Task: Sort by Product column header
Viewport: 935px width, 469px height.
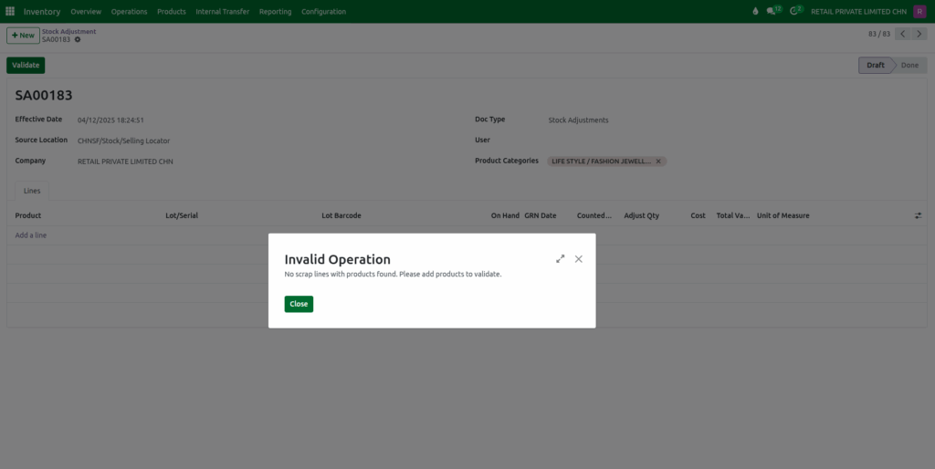Action: coord(28,215)
